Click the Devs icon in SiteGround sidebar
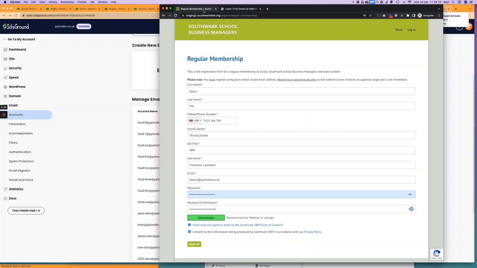Image resolution: width=477 pixels, height=268 pixels. [x=5, y=198]
